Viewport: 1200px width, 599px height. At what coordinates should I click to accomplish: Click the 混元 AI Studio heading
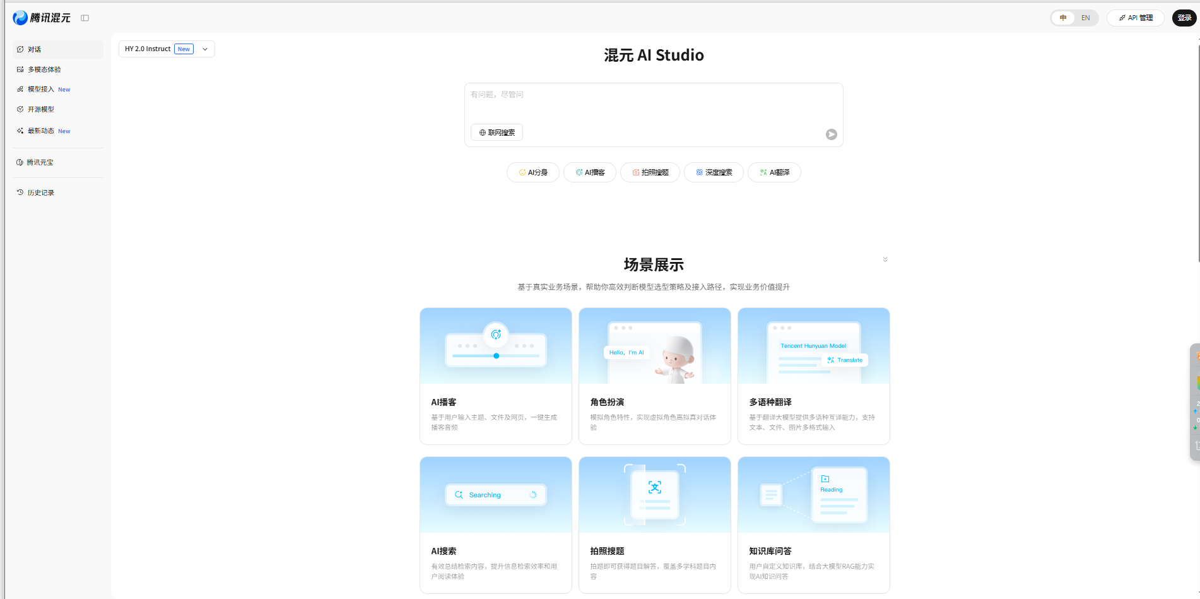[x=654, y=56]
